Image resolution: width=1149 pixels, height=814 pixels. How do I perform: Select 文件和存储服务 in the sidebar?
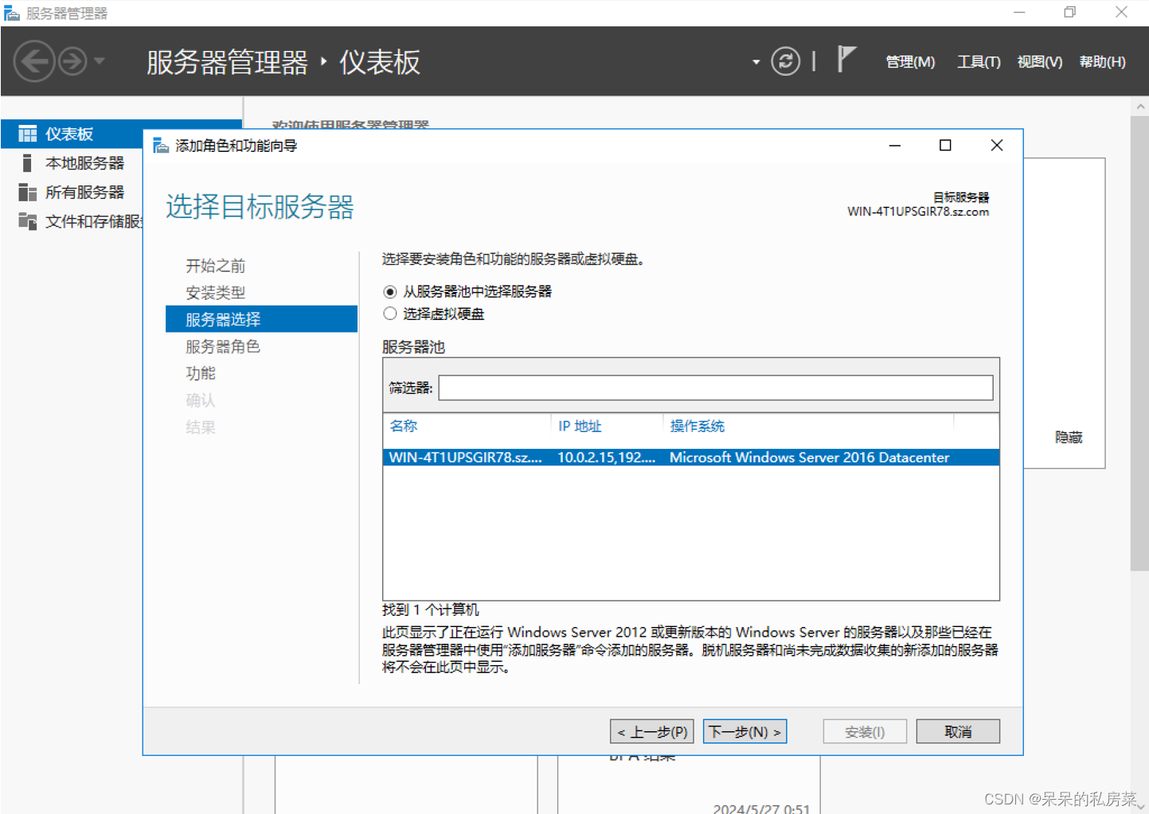pyautogui.click(x=94, y=221)
